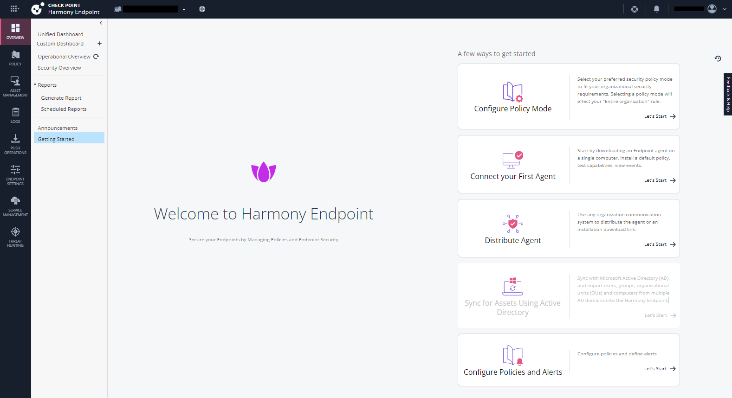Viewport: 732px width, 398px height.
Task: Open Service Management in sidebar
Action: [x=15, y=206]
